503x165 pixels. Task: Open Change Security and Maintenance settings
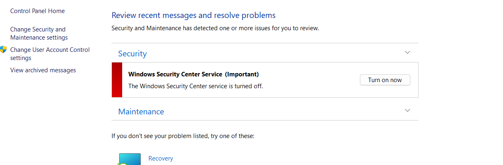(39, 33)
